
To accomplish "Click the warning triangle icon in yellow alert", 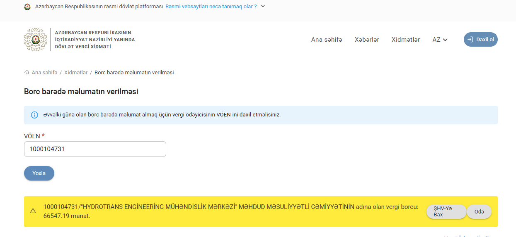I will 33,211.
